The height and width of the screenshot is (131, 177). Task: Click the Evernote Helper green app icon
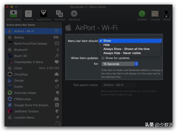click(x=10, y=93)
